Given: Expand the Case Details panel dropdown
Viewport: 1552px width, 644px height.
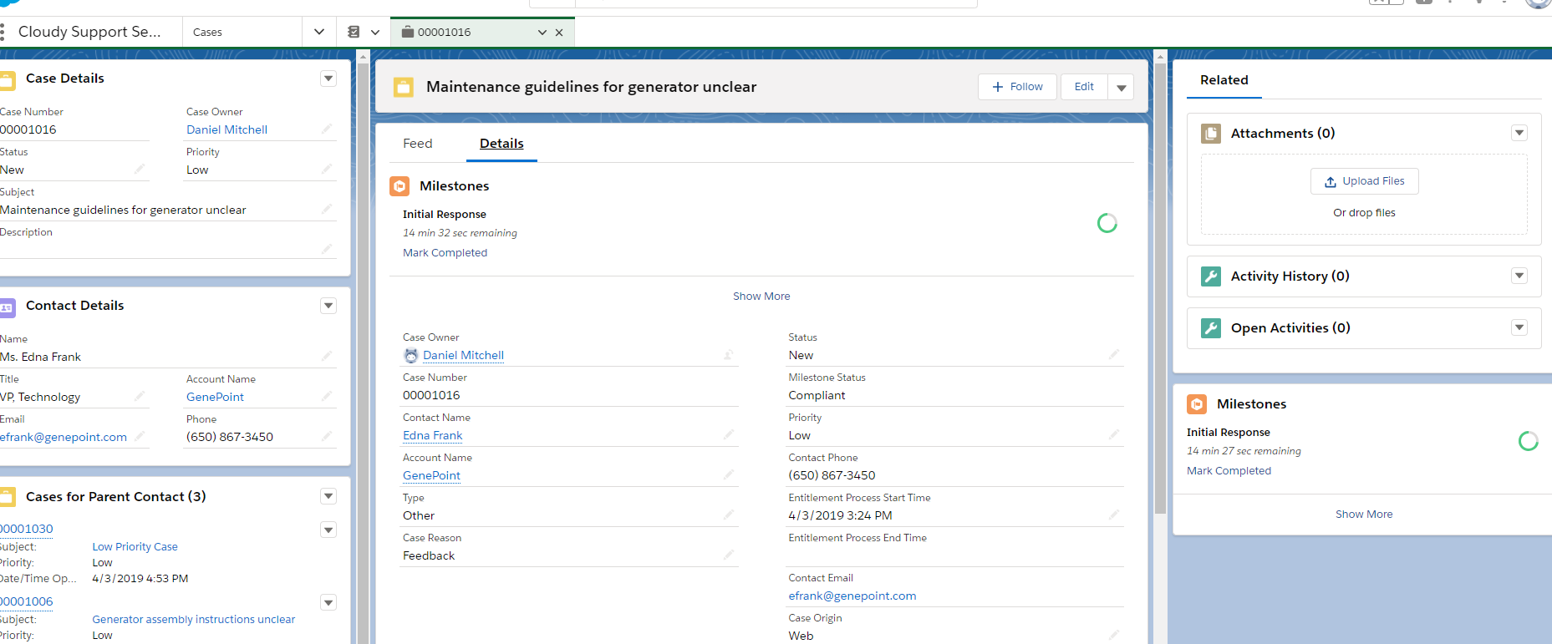Looking at the screenshot, I should 328,79.
